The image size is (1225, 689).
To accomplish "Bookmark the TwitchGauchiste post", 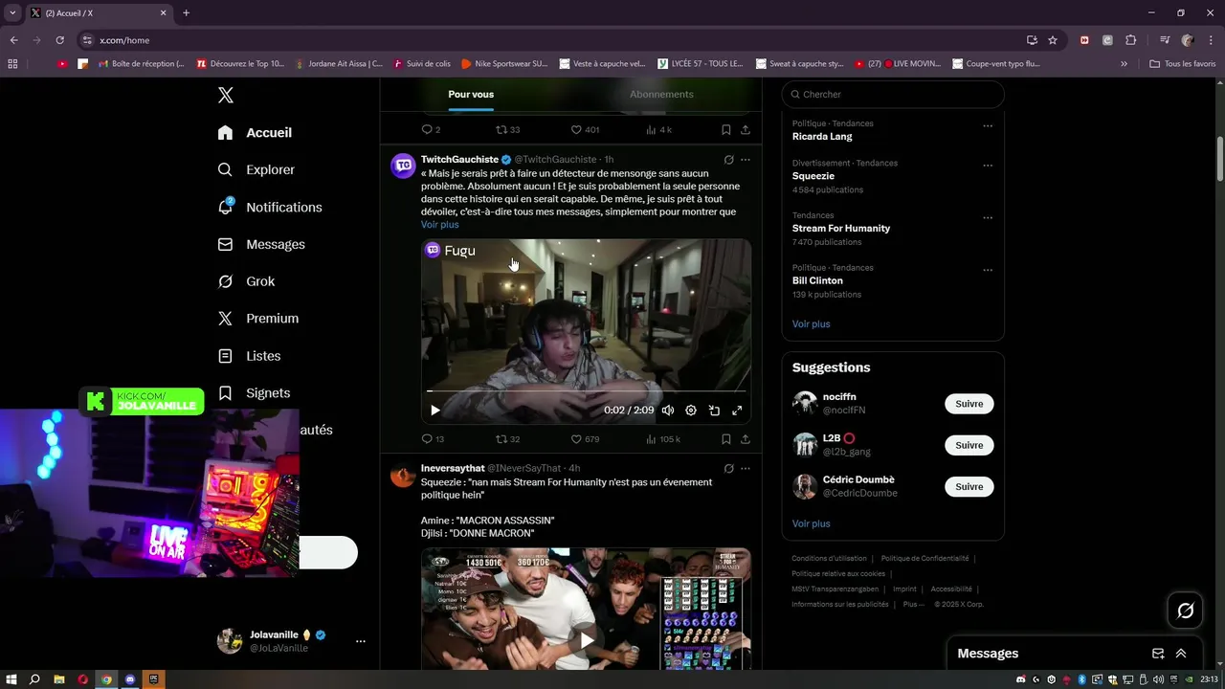I will click(x=726, y=439).
